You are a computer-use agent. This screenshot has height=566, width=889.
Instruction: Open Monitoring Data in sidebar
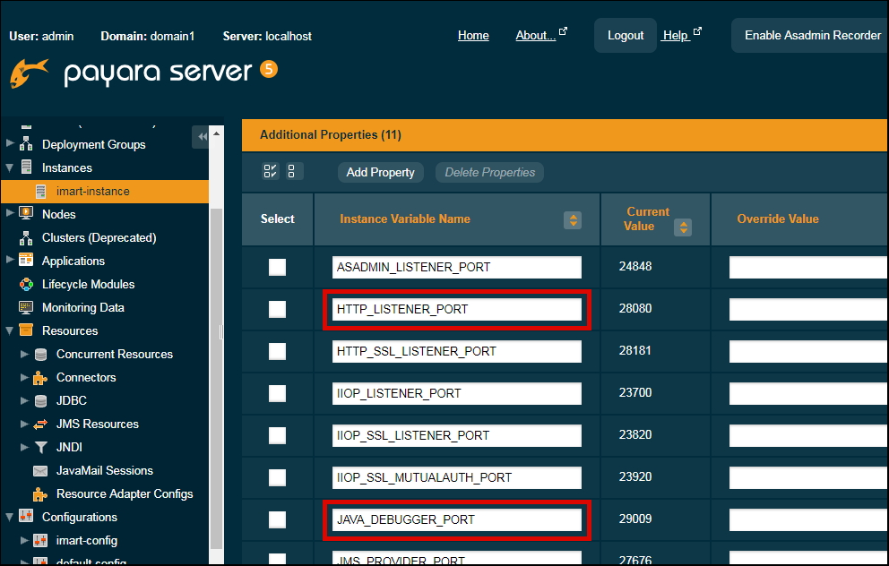pyautogui.click(x=82, y=307)
